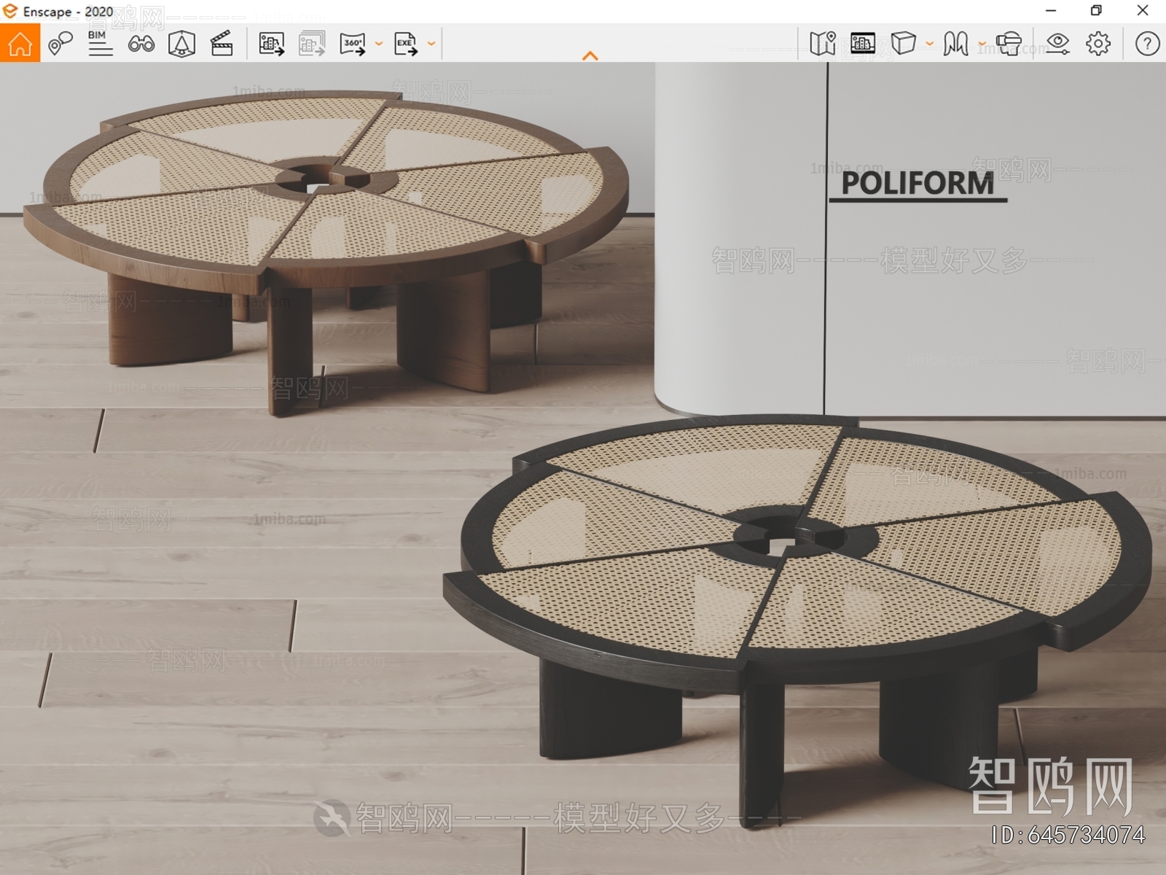Click the Enscape logo in title bar
This screenshot has height=875, width=1166.
[9, 11]
